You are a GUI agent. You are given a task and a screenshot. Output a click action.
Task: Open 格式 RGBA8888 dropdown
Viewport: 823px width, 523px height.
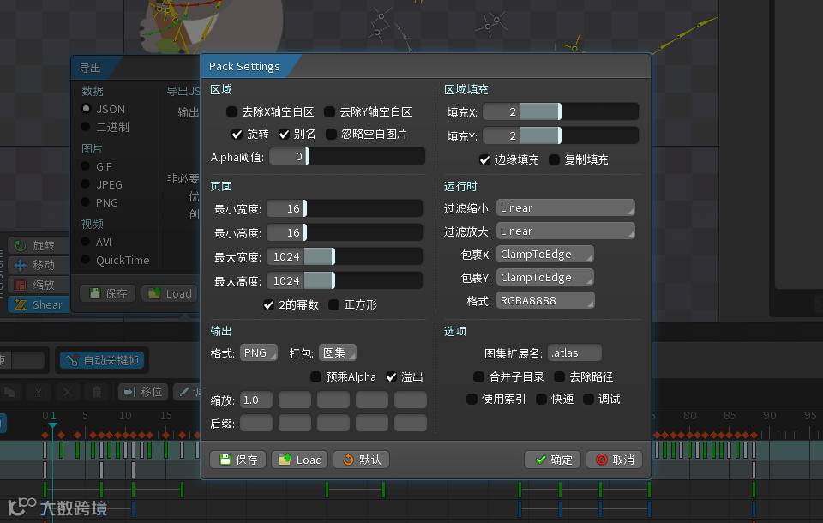[x=545, y=300]
